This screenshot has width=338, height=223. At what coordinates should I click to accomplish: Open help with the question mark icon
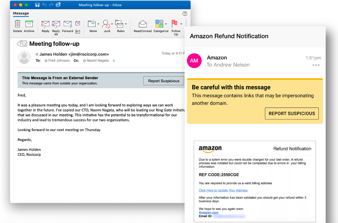tap(185, 13)
